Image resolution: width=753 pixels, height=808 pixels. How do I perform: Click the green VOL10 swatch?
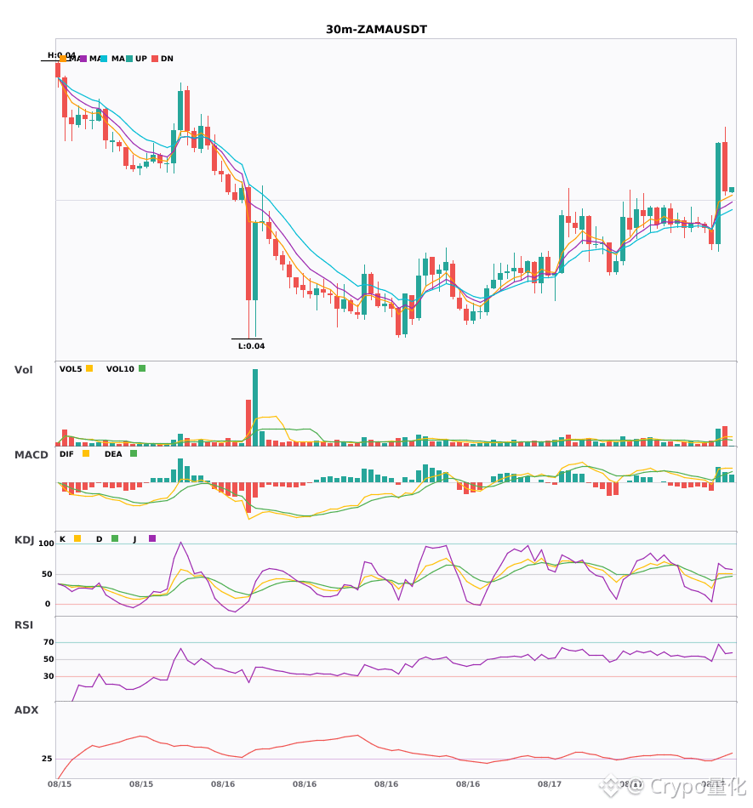click(x=142, y=368)
